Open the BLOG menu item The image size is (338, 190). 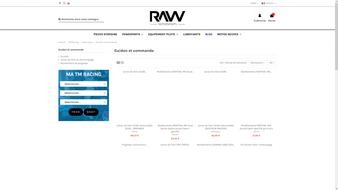point(209,34)
